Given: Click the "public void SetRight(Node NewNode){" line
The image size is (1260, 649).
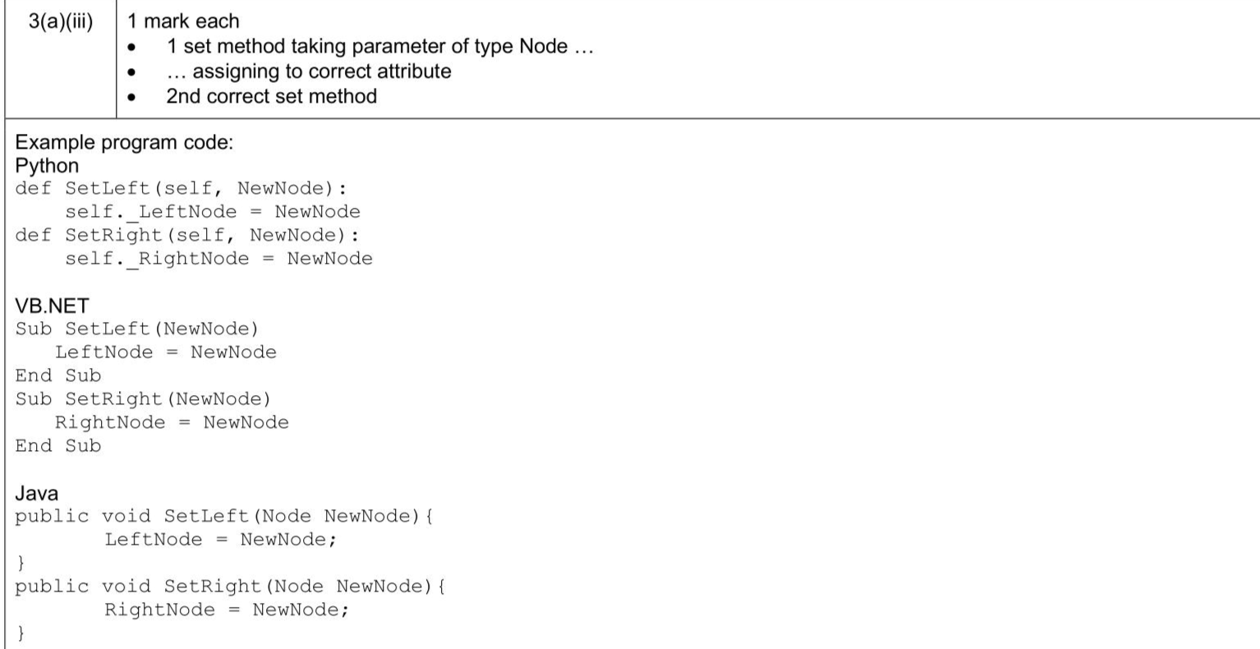Looking at the screenshot, I should click(230, 587).
